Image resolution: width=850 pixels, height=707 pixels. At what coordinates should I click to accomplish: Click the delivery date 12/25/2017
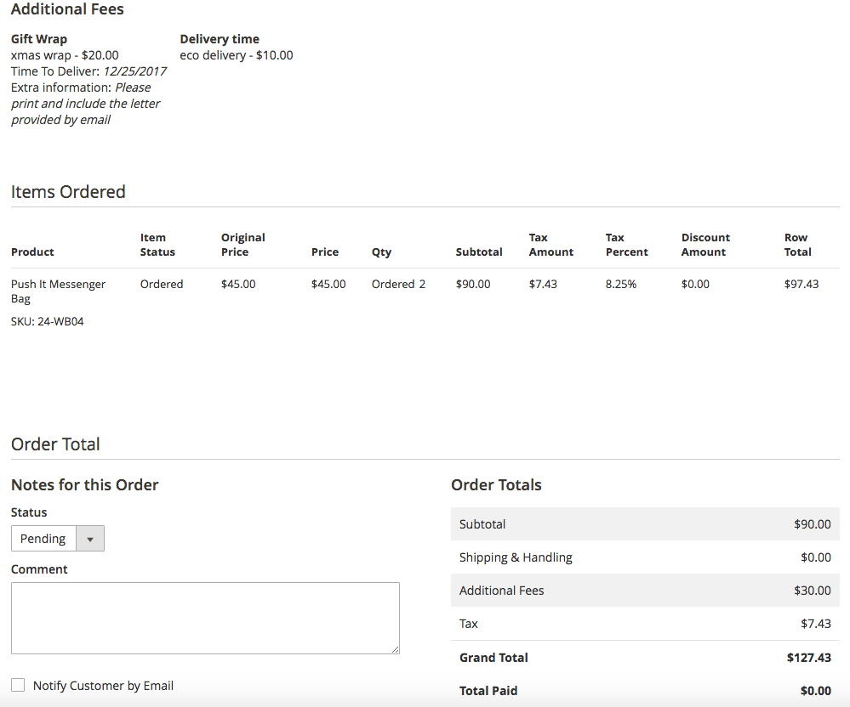[x=135, y=71]
